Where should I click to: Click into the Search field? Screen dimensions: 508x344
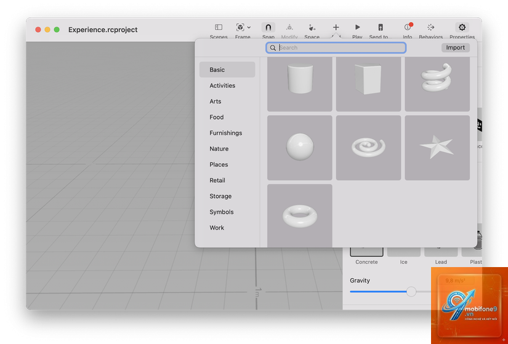tap(336, 47)
